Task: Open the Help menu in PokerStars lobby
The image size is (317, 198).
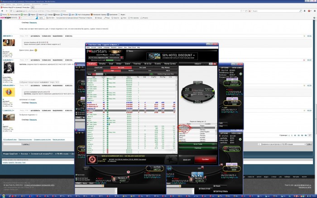Action: pyautogui.click(x=139, y=47)
